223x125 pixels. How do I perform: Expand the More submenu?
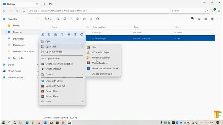tap(62, 102)
